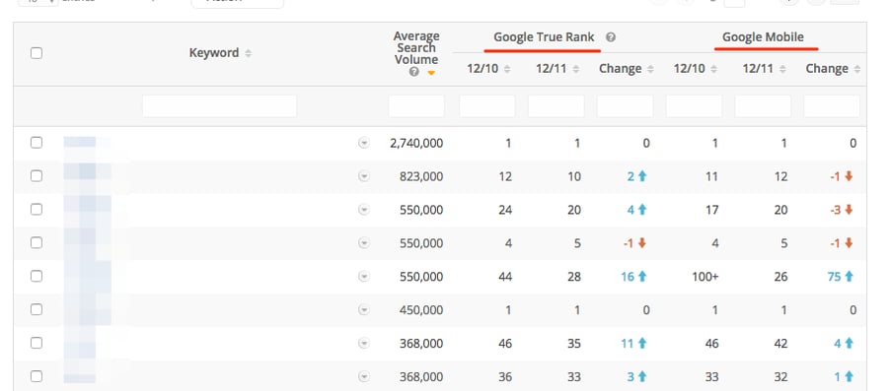This screenshot has height=391, width=890.
Task: Click help icon under Average Search Volume
Action: pyautogui.click(x=414, y=72)
